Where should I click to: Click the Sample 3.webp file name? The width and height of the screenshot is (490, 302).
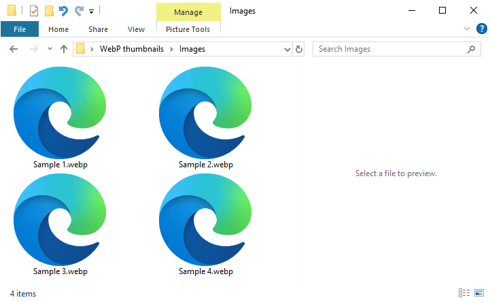(60, 271)
